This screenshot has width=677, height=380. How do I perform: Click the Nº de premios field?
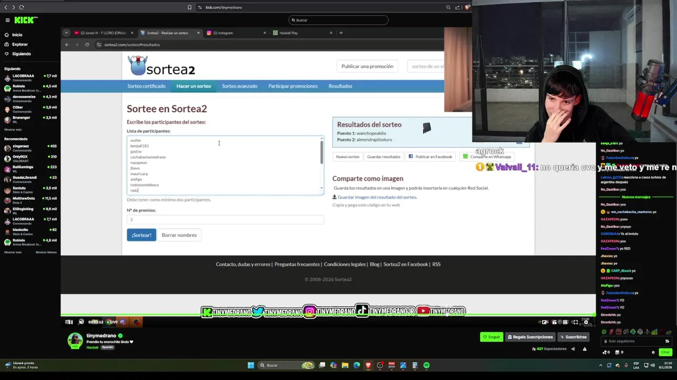(225, 220)
